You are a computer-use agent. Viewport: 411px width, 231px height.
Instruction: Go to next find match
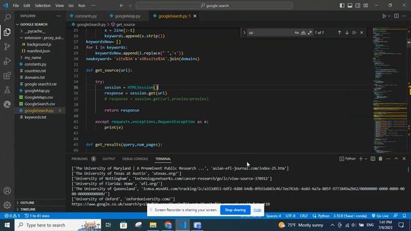click(347, 33)
